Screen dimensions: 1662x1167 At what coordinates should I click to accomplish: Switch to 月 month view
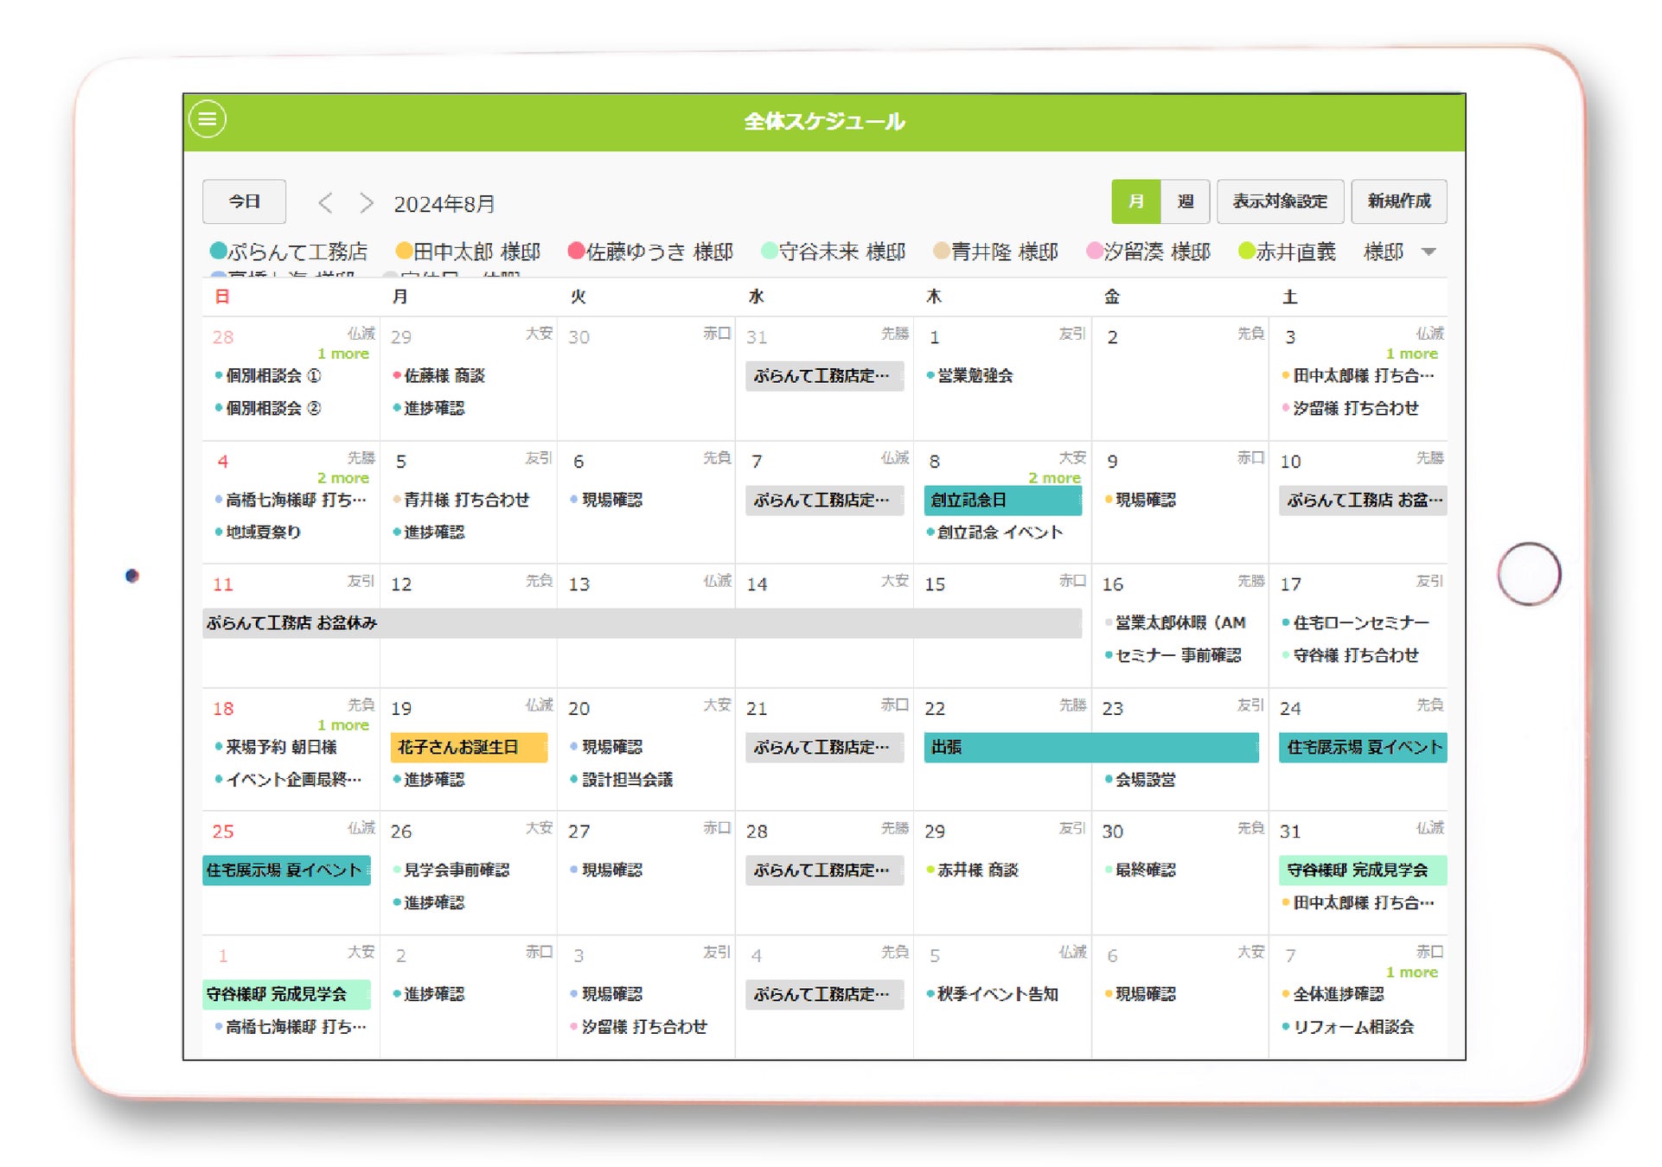pyautogui.click(x=1135, y=201)
